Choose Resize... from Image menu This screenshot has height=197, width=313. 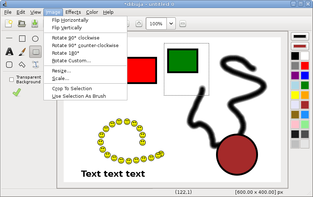(85, 71)
